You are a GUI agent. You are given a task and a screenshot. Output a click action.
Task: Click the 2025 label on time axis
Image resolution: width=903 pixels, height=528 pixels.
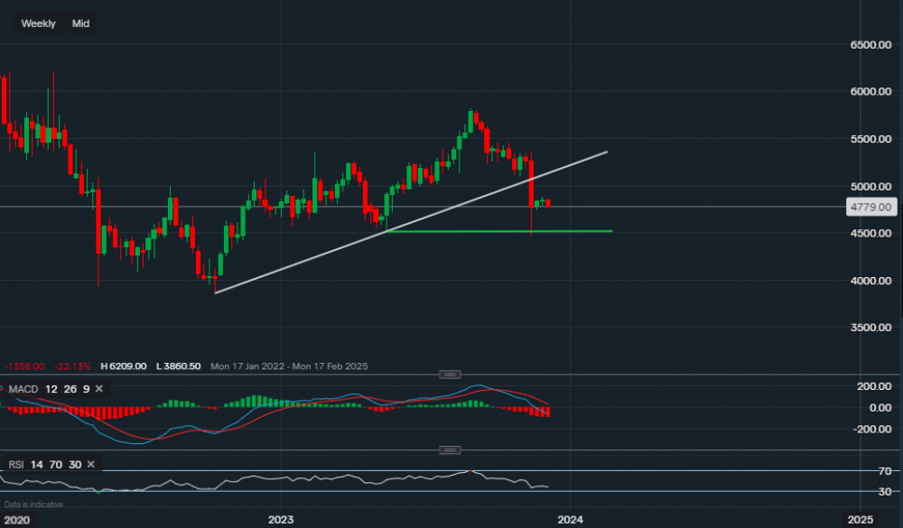[x=859, y=520]
